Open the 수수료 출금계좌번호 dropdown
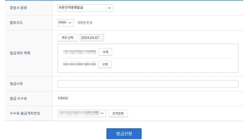249x140 pixels. pos(82,113)
